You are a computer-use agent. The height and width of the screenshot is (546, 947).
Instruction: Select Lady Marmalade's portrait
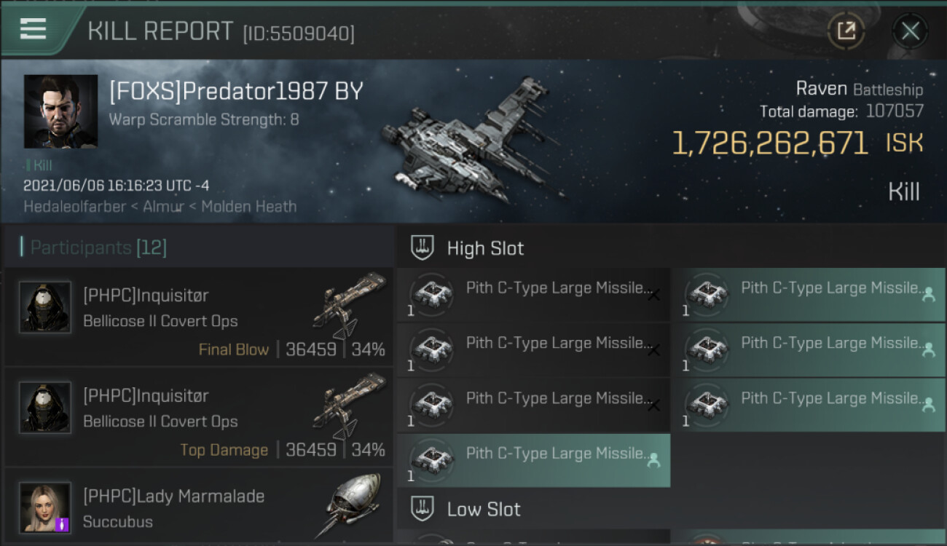(x=45, y=507)
